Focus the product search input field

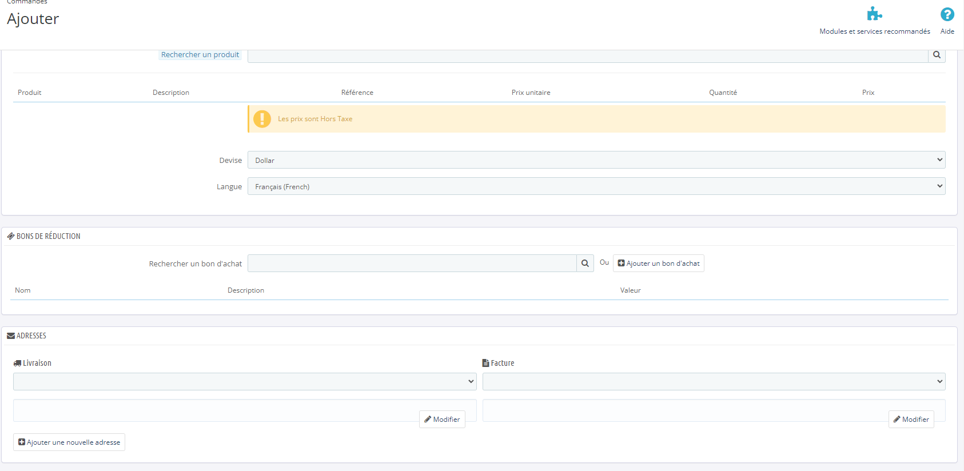click(x=588, y=55)
